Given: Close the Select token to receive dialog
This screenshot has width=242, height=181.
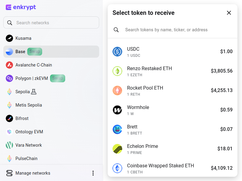Looking at the screenshot, I should pos(229,13).
